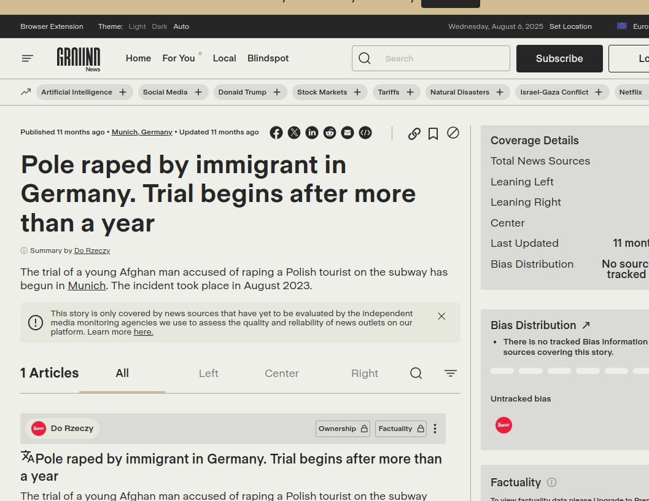The height and width of the screenshot is (501, 649).
Task: Follow Social Media topic with plus
Action: coord(198,92)
